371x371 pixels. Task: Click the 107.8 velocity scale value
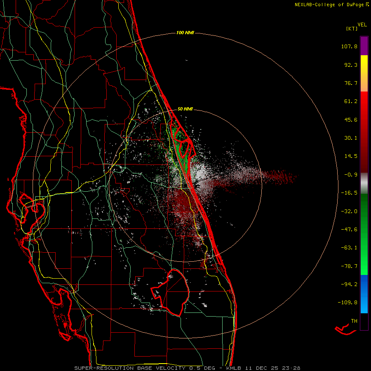349,46
